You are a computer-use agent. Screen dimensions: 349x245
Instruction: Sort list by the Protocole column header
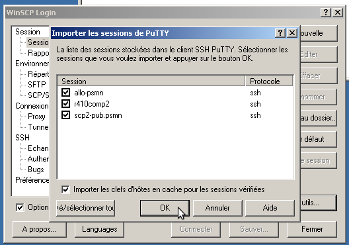coord(269,81)
